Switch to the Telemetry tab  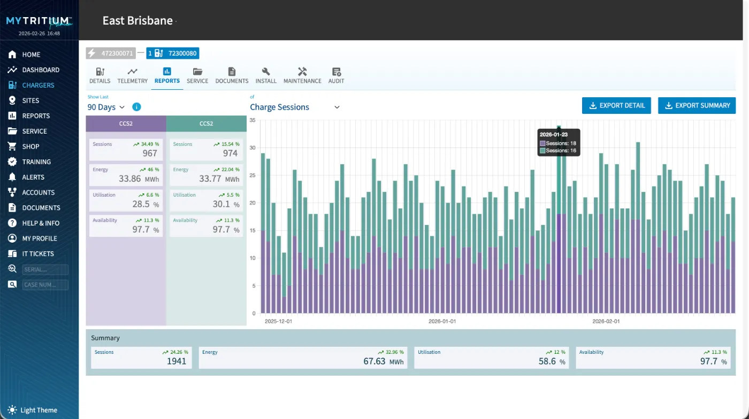coord(132,76)
